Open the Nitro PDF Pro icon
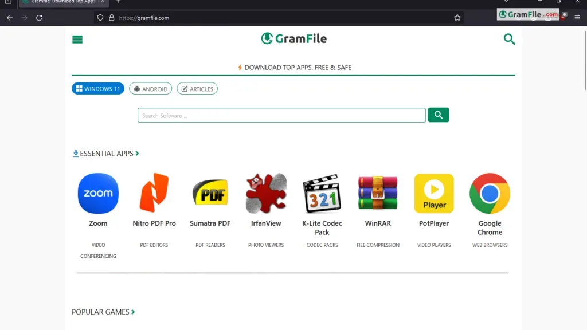 [154, 193]
